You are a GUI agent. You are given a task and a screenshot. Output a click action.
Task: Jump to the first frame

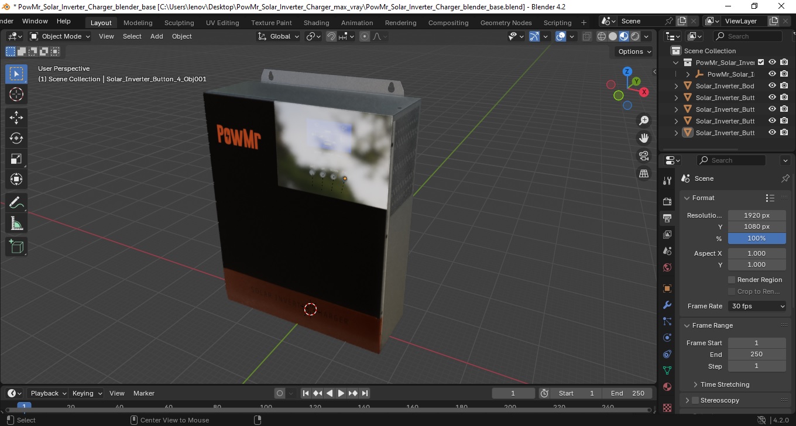(x=306, y=393)
